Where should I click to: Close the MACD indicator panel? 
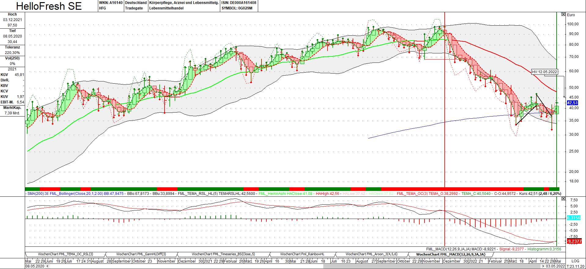tap(563, 199)
